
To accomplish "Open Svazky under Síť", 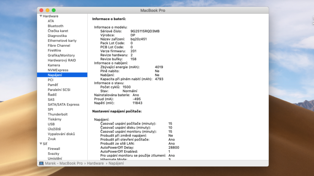I will pyautogui.click(x=53, y=154).
